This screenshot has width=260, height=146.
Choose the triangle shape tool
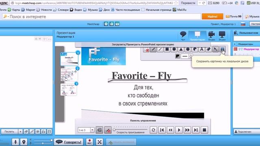click(181, 49)
